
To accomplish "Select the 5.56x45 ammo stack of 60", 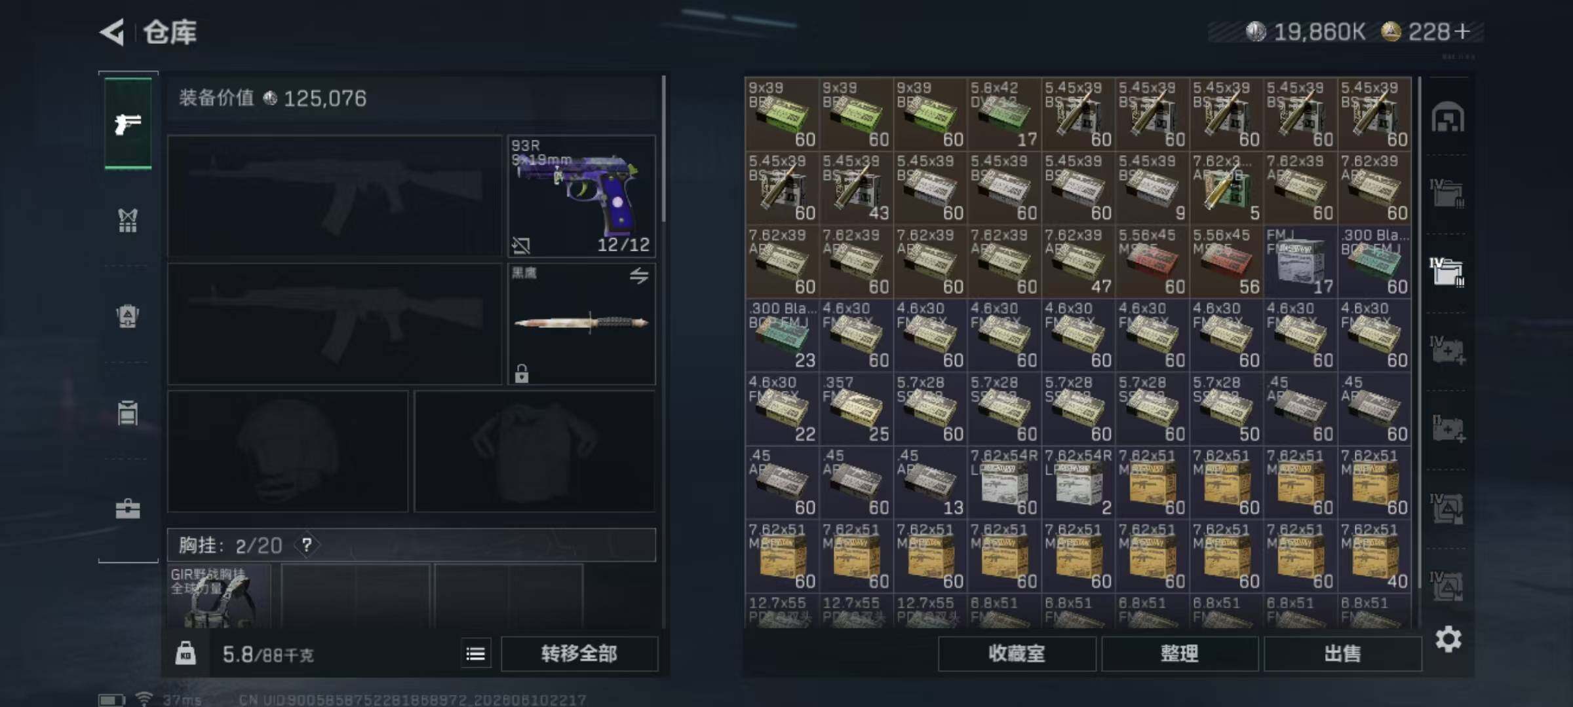I will click(x=1152, y=262).
